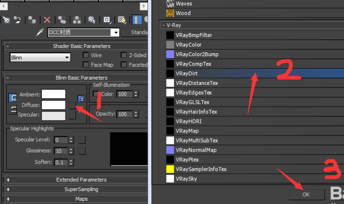Image resolution: width=344 pixels, height=204 pixels.
Task: Select VRayBmpFilter in the map list
Action: pos(254,35)
